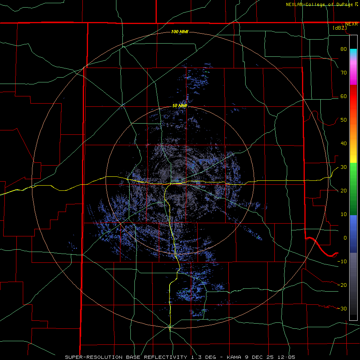Click the 70 value on the dBZ scale
The image size is (360, 360).
[x=344, y=72]
